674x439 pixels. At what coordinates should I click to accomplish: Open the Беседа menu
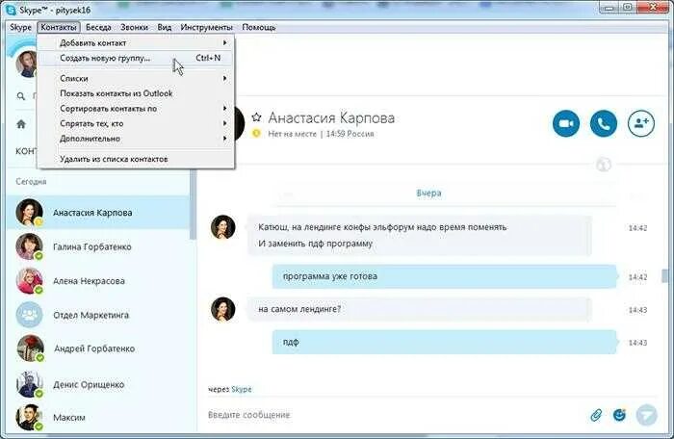[x=98, y=27]
